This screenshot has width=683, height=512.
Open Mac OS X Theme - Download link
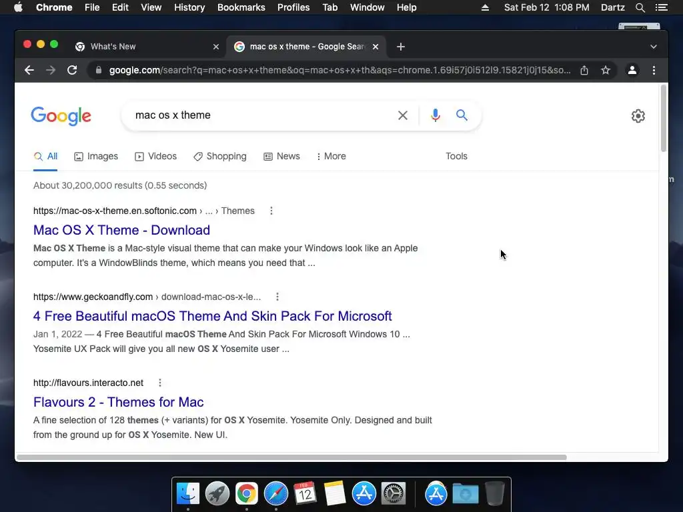[x=121, y=230]
